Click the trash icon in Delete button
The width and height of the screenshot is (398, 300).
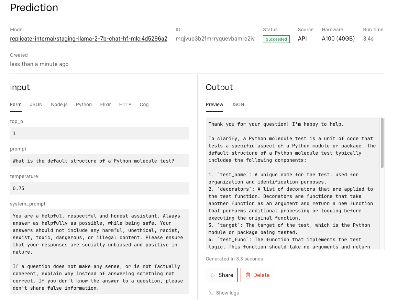[248, 275]
